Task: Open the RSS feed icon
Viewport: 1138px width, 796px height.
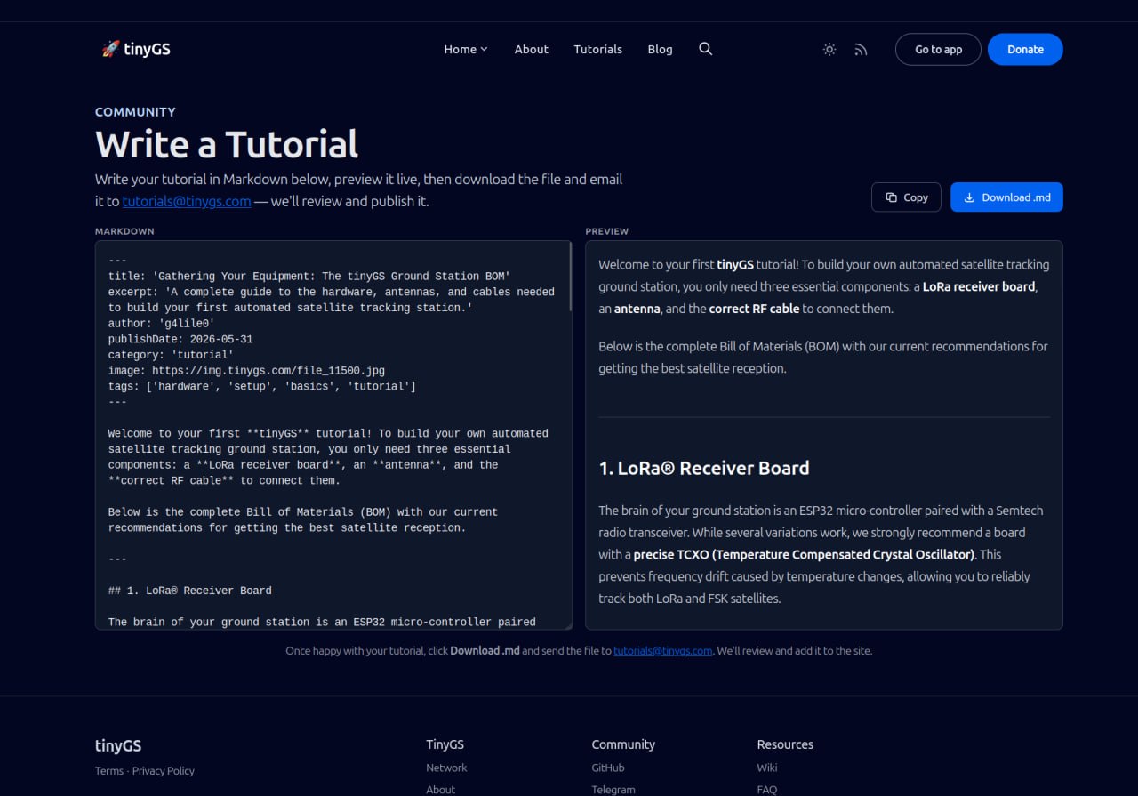Action: 861,50
